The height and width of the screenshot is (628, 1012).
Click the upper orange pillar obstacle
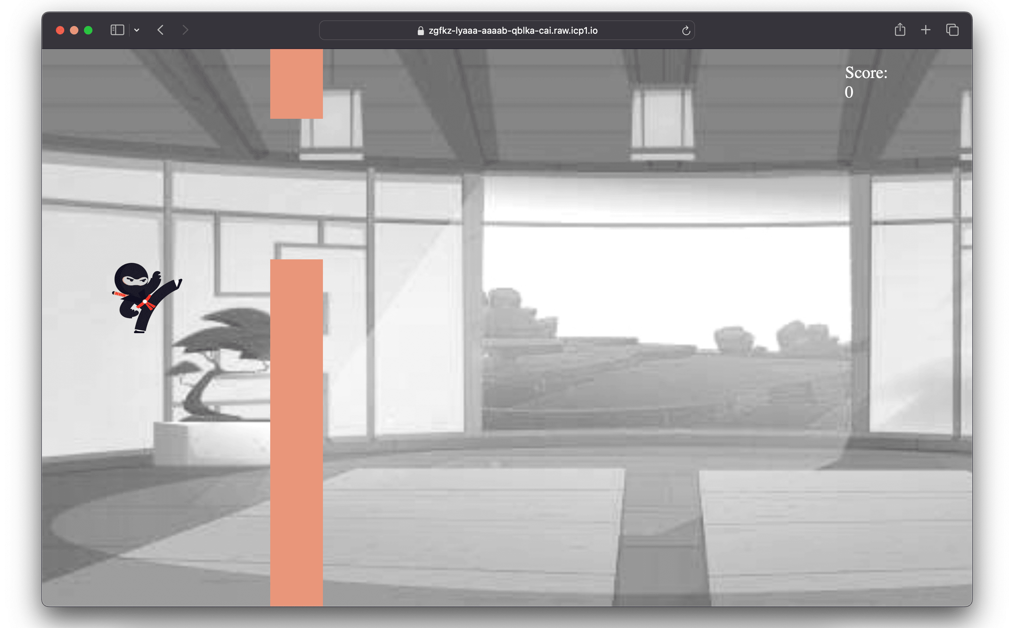[296, 84]
